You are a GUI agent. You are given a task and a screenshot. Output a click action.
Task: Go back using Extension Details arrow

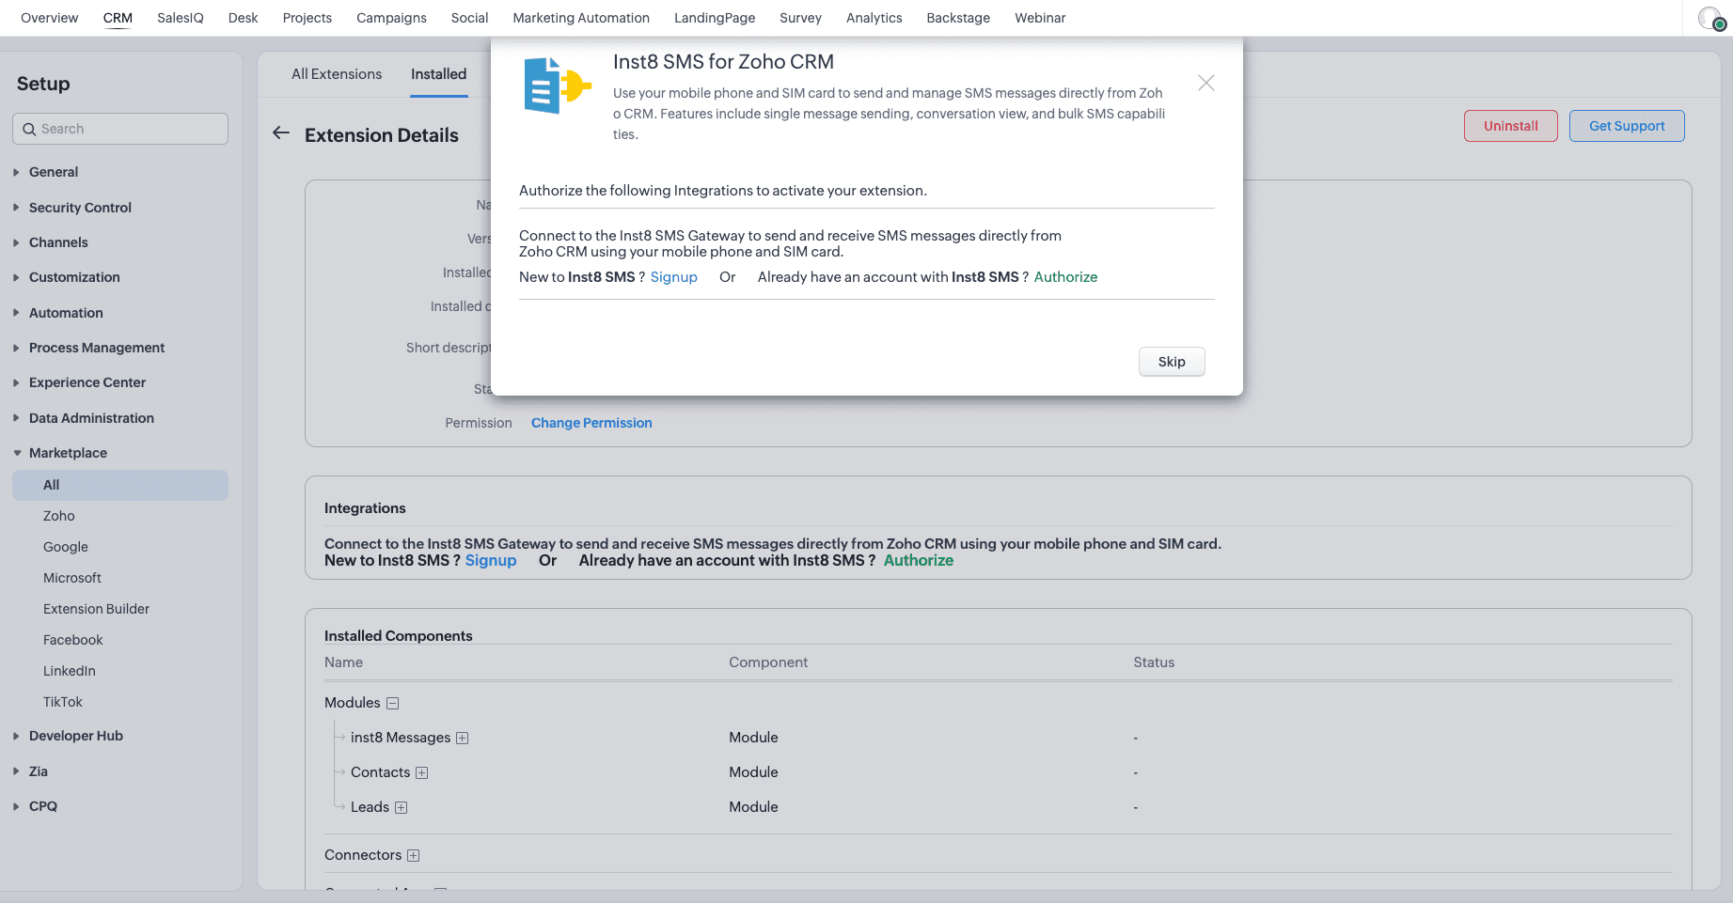281,133
